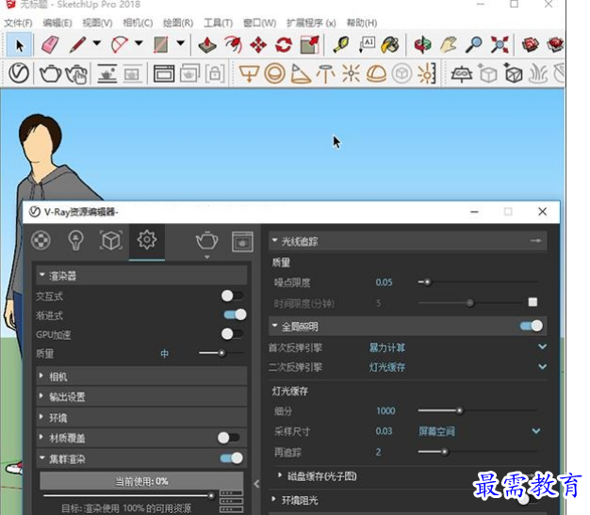Add a V-Ray sphere light
590x515 pixels.
coord(274,72)
